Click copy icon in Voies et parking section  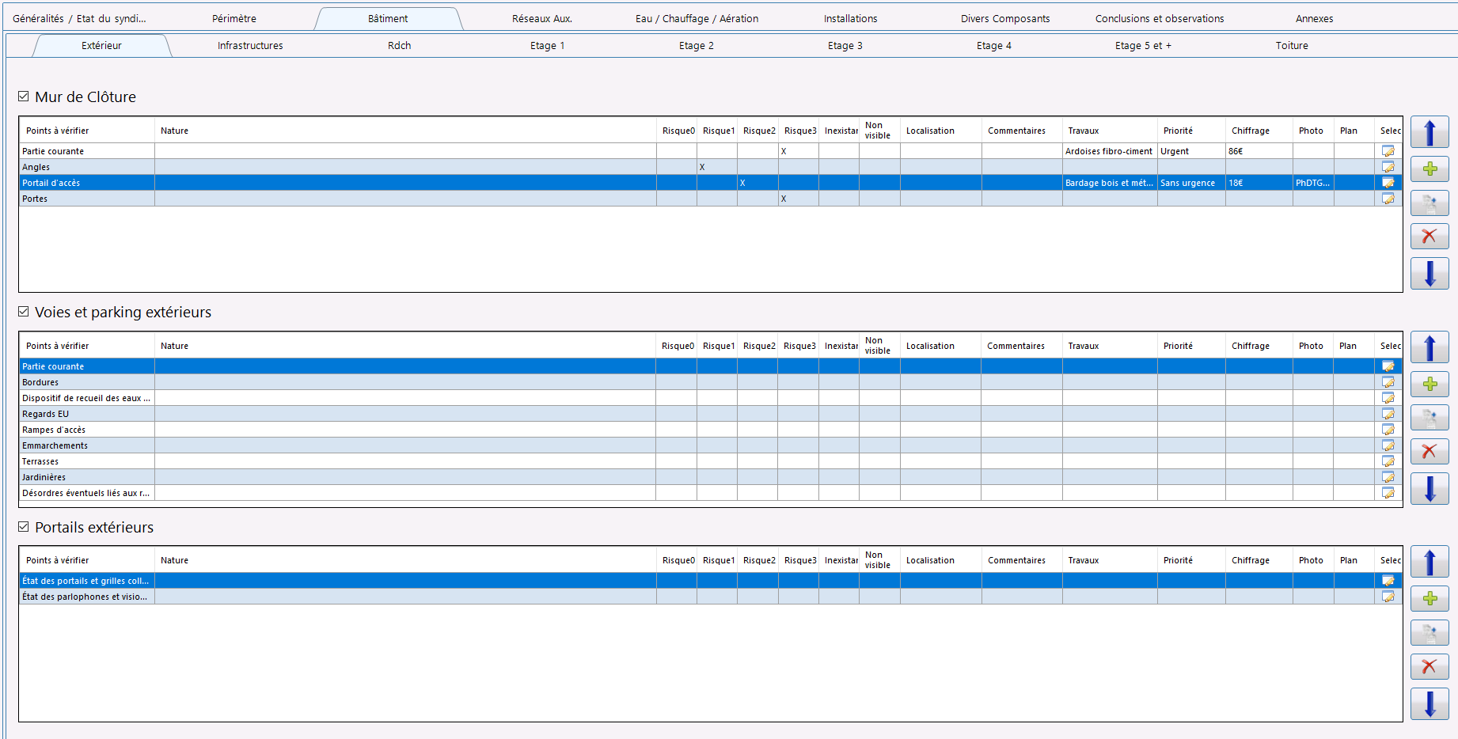click(1430, 418)
